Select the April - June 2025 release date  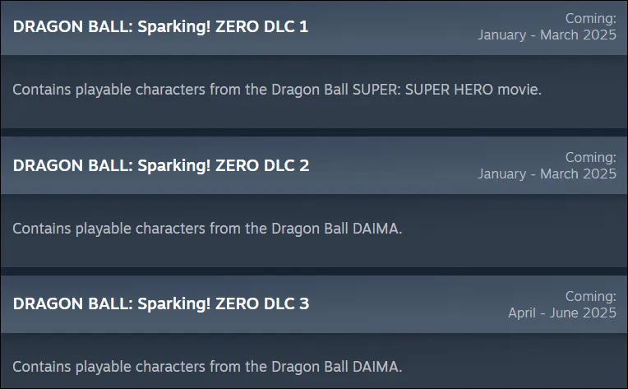[x=561, y=313]
